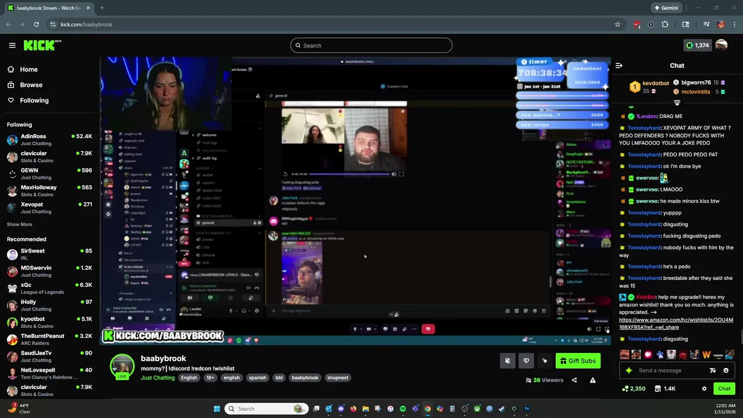
Task: Open the 2,350 channel points
Action: point(633,388)
